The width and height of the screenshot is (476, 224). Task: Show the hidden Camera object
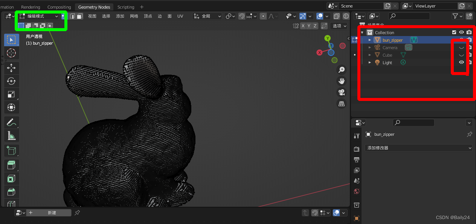[x=461, y=48]
